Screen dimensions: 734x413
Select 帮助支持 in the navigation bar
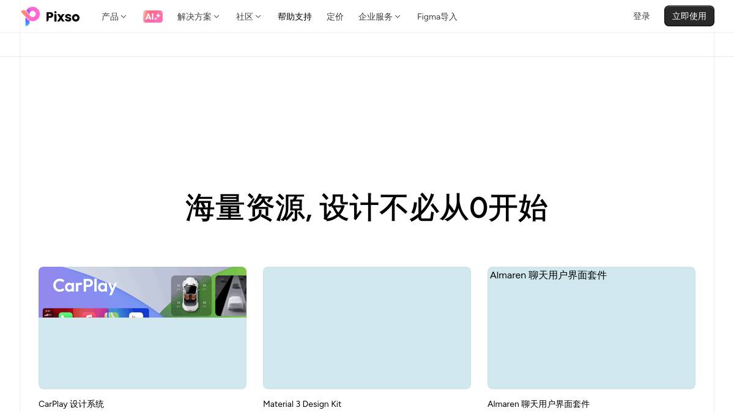[x=295, y=16]
